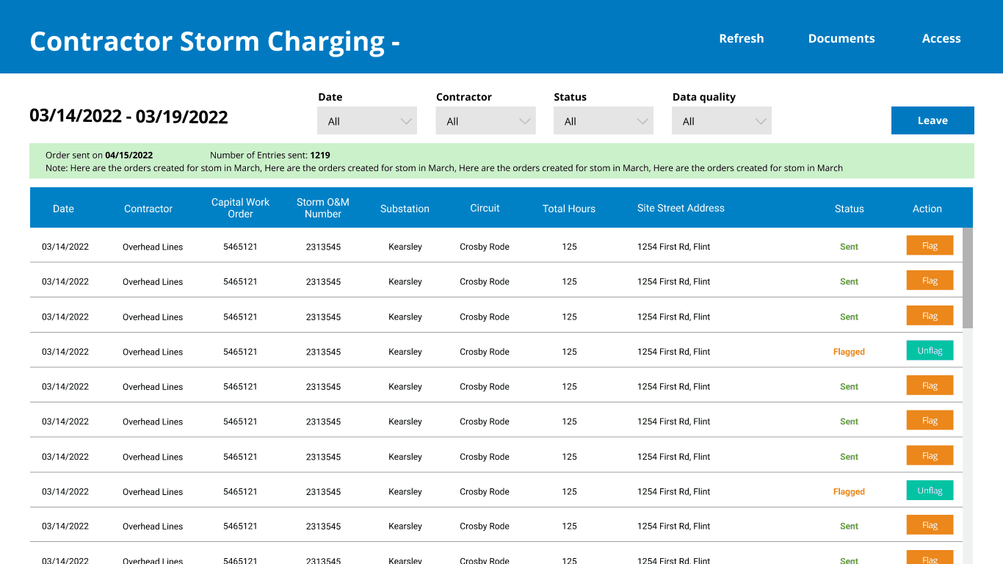Click the vertical scrollbar thumb of the table
This screenshot has height=564, width=1003.
[968, 278]
